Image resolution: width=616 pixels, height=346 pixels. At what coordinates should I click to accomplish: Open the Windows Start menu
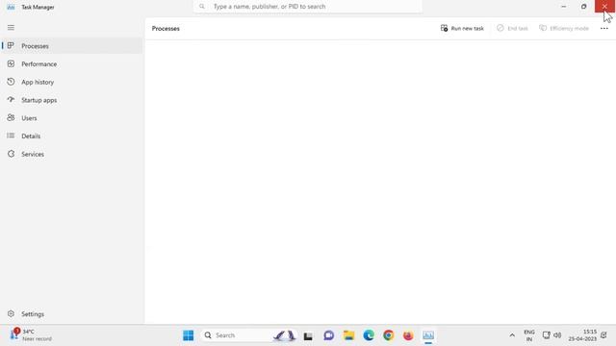point(189,335)
